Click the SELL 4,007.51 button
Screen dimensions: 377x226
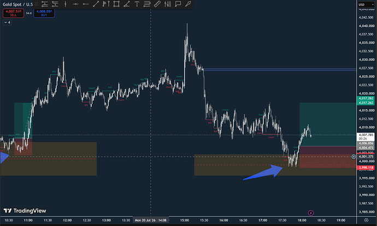coord(14,13)
